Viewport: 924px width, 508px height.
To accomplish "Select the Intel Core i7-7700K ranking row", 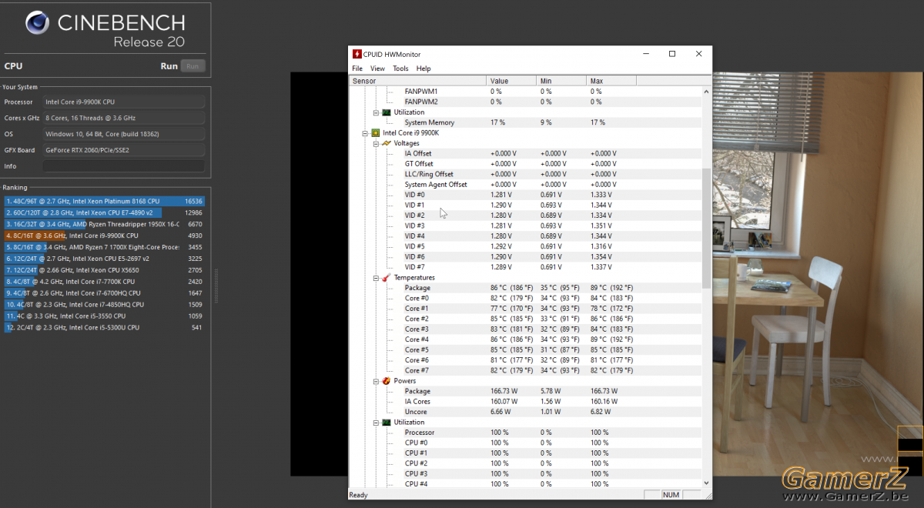I will point(105,282).
